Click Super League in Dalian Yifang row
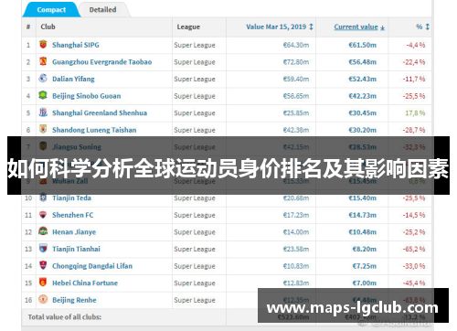The image size is (457, 331). [195, 80]
